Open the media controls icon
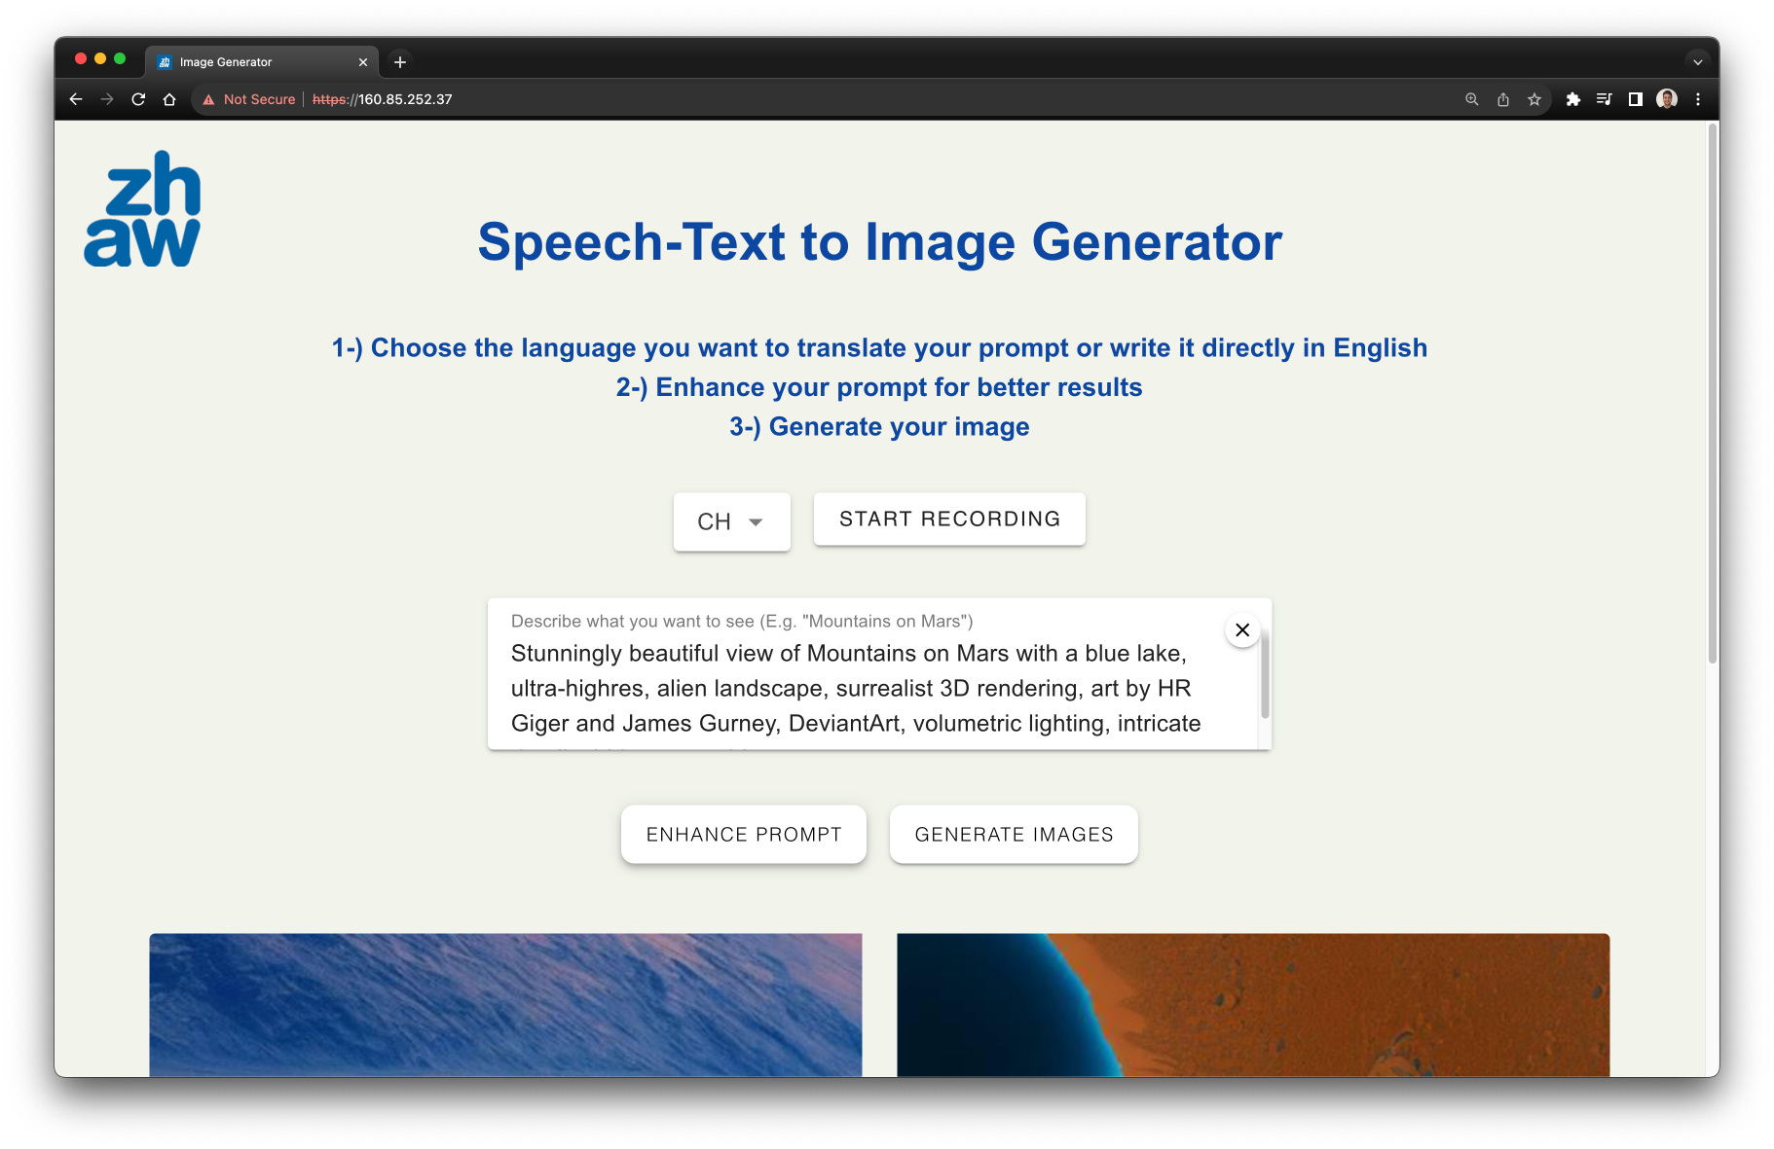Image resolution: width=1774 pixels, height=1149 pixels. tap(1604, 98)
